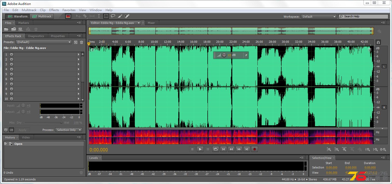Switch to the Mixer tab

tap(151, 23)
